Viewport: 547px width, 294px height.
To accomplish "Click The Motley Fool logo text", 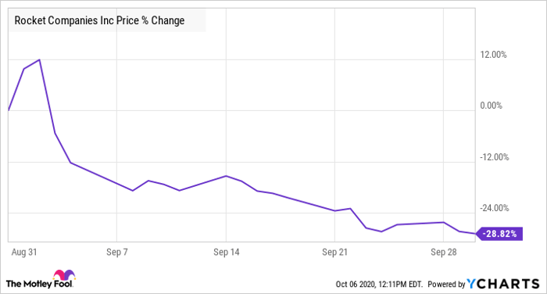I will pos(39,284).
